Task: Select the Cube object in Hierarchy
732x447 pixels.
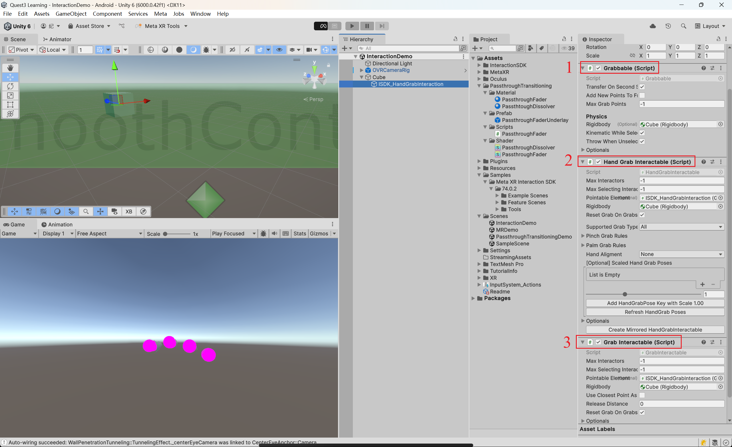Action: pos(379,77)
